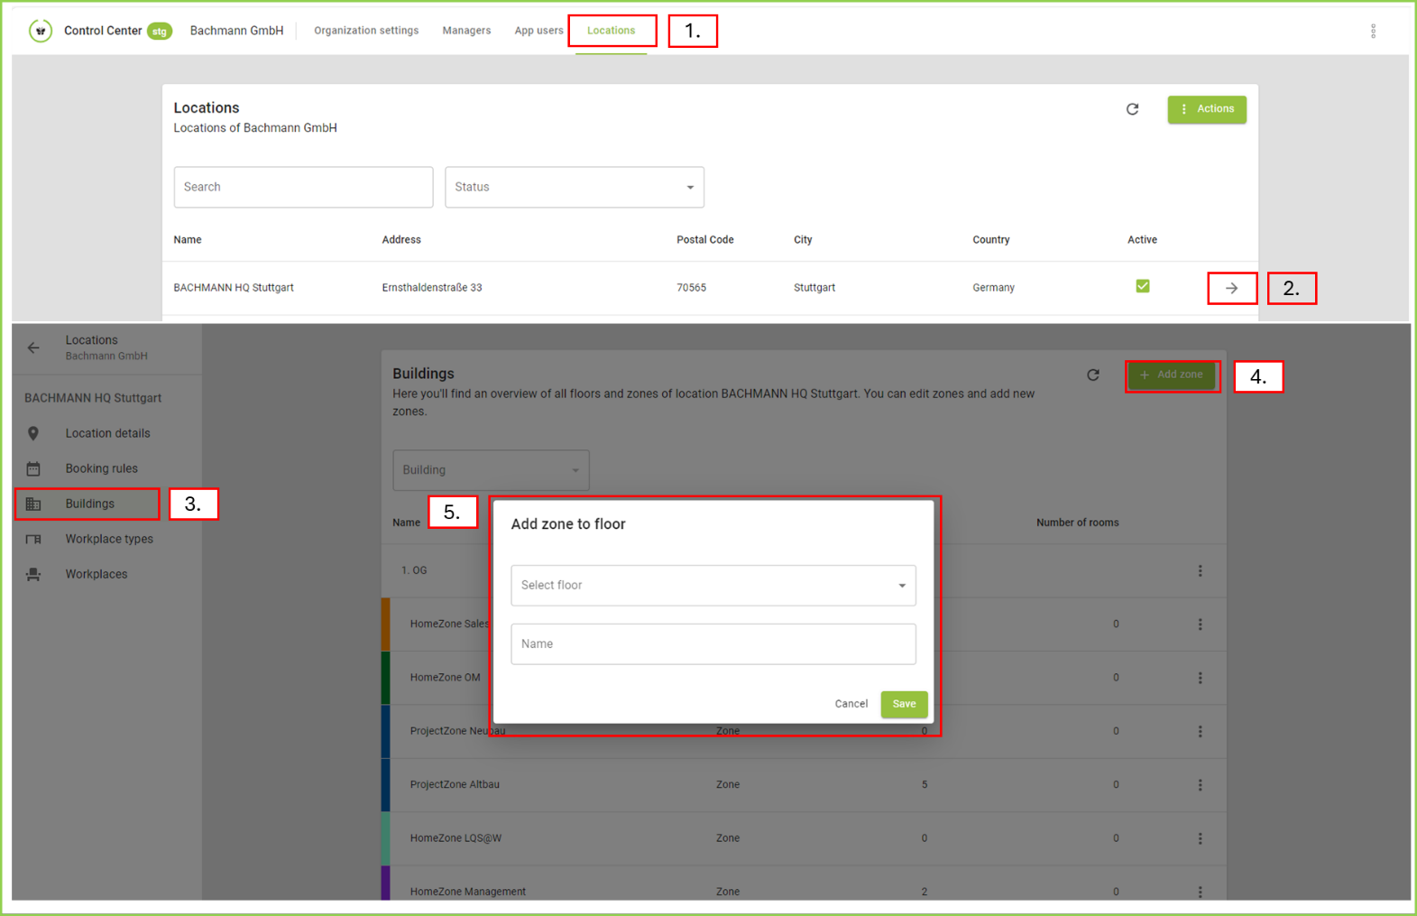This screenshot has height=916, width=1417.
Task: Open the Organization settings tab
Action: coord(366,31)
